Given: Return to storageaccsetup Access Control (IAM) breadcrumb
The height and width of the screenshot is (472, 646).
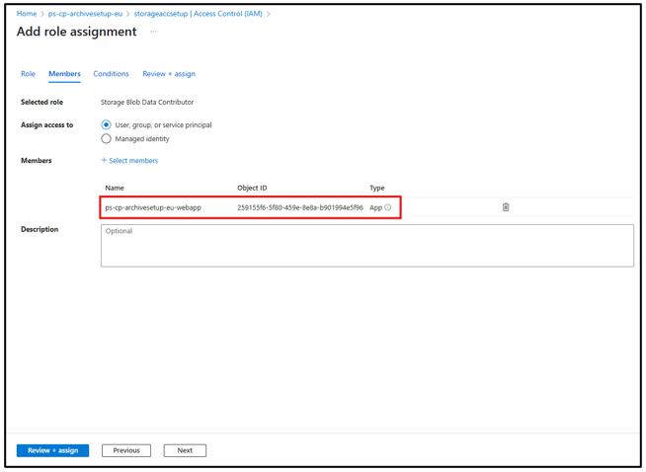Looking at the screenshot, I should pyautogui.click(x=198, y=14).
